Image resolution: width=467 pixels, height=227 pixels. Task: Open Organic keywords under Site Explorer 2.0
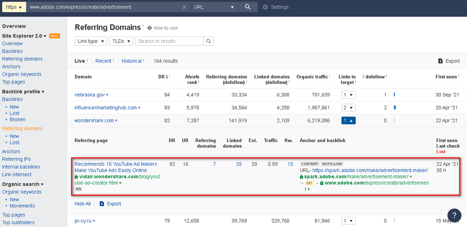[x=22, y=74]
